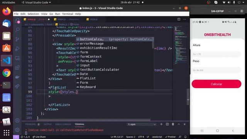Image resolution: width=247 pixels, height=139 pixels.
Task: Split the editor to the right
Action: [x=179, y=19]
